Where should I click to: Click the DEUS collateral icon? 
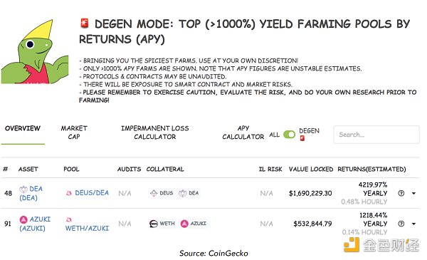(x=154, y=193)
